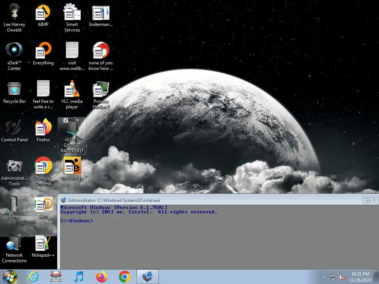Click the 'Copyright (c) 2013 mr. Citr3xT' line
The height and width of the screenshot is (284, 379).
coord(139,212)
